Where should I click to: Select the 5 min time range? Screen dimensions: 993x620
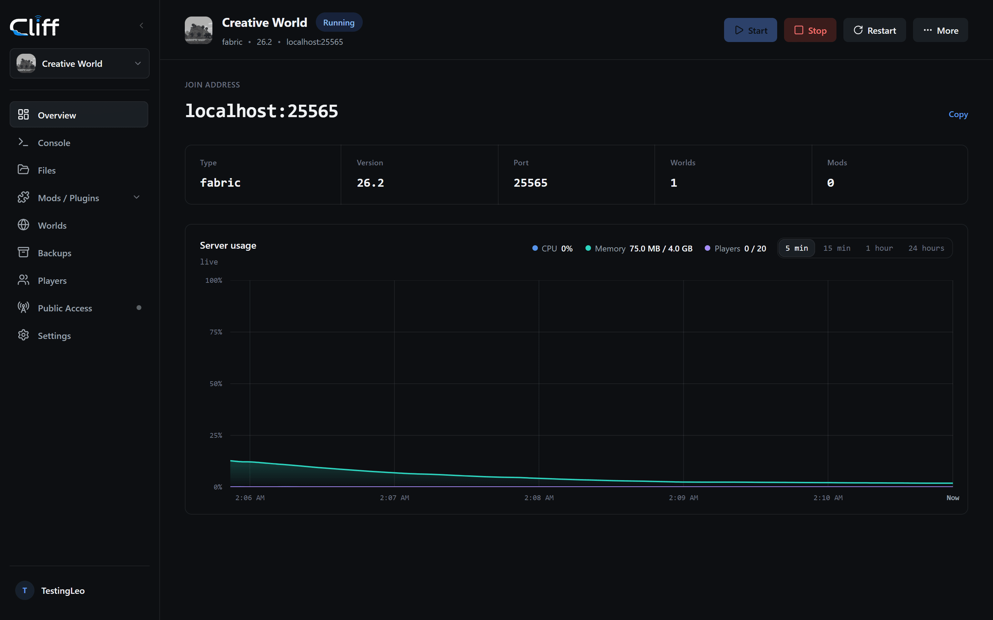pos(796,248)
